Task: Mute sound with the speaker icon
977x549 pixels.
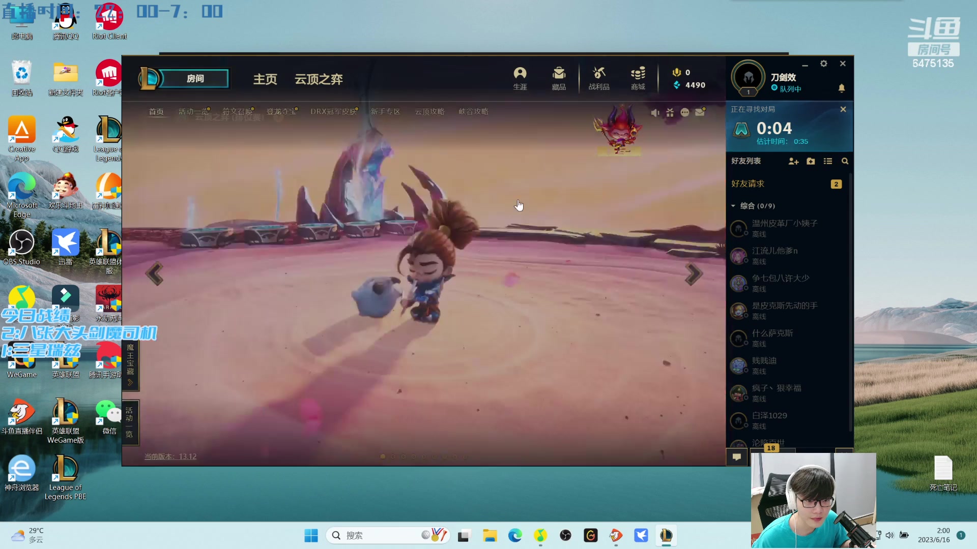Action: click(x=655, y=113)
